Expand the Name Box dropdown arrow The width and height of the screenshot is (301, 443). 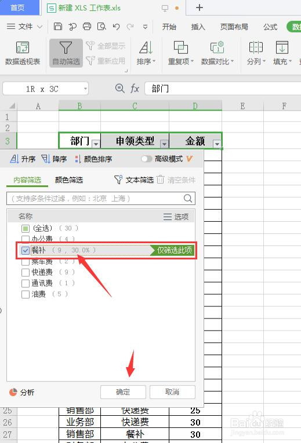85,89
